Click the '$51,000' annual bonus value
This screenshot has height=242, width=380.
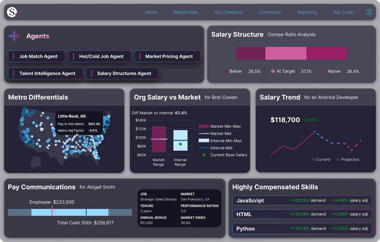[146, 223]
